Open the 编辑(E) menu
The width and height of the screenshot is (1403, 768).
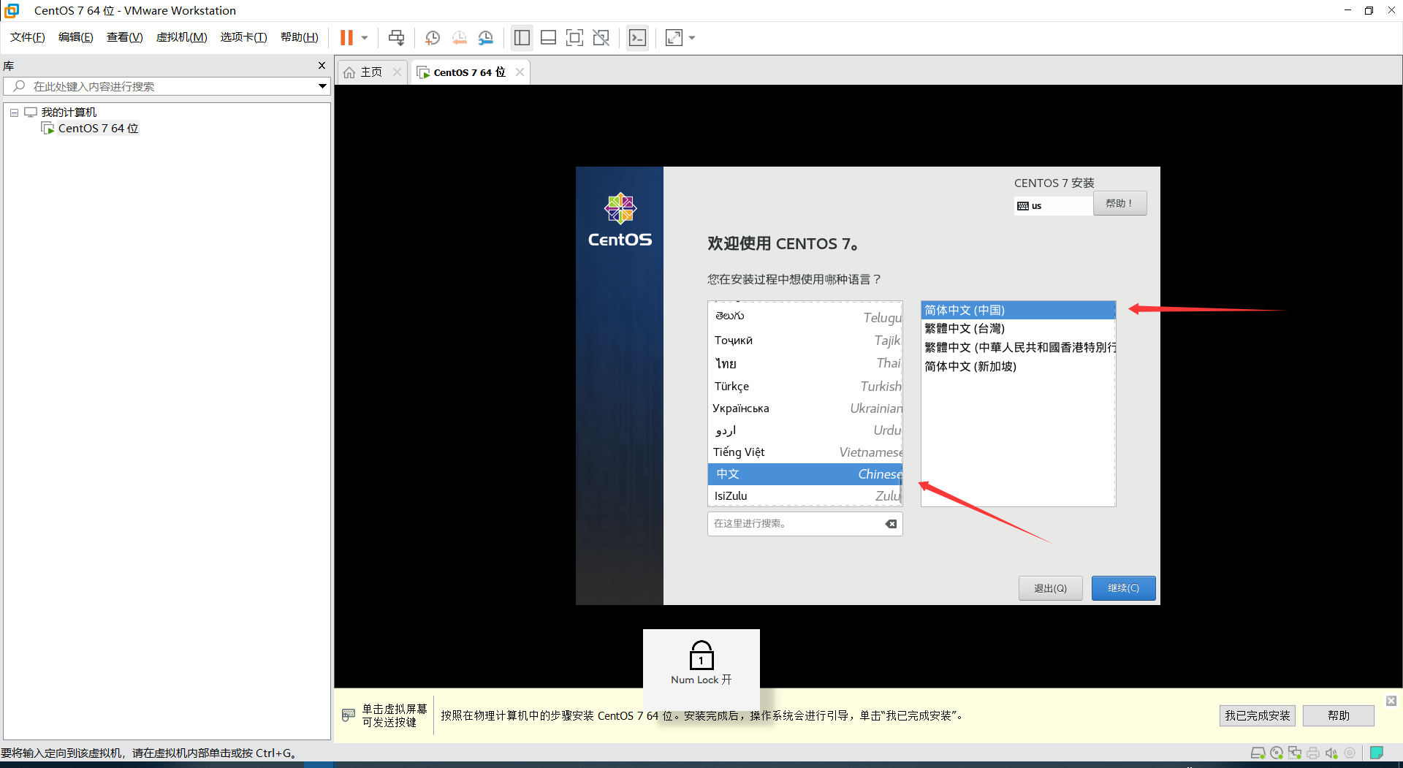tap(76, 37)
